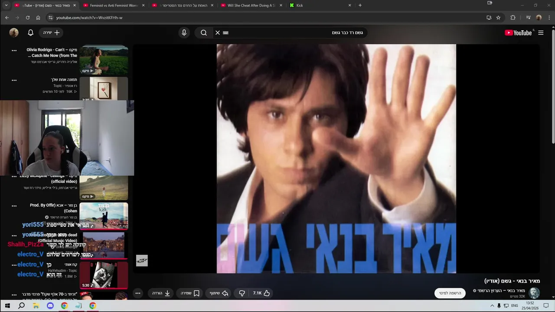
Task: Reload the current page
Action: click(x=28, y=18)
